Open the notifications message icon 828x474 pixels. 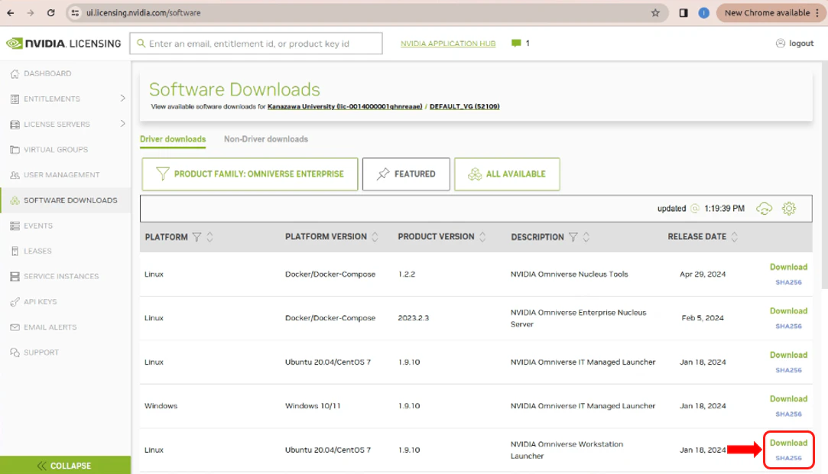(x=516, y=44)
